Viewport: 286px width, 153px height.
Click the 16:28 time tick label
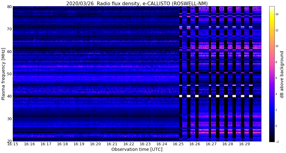point(228,144)
